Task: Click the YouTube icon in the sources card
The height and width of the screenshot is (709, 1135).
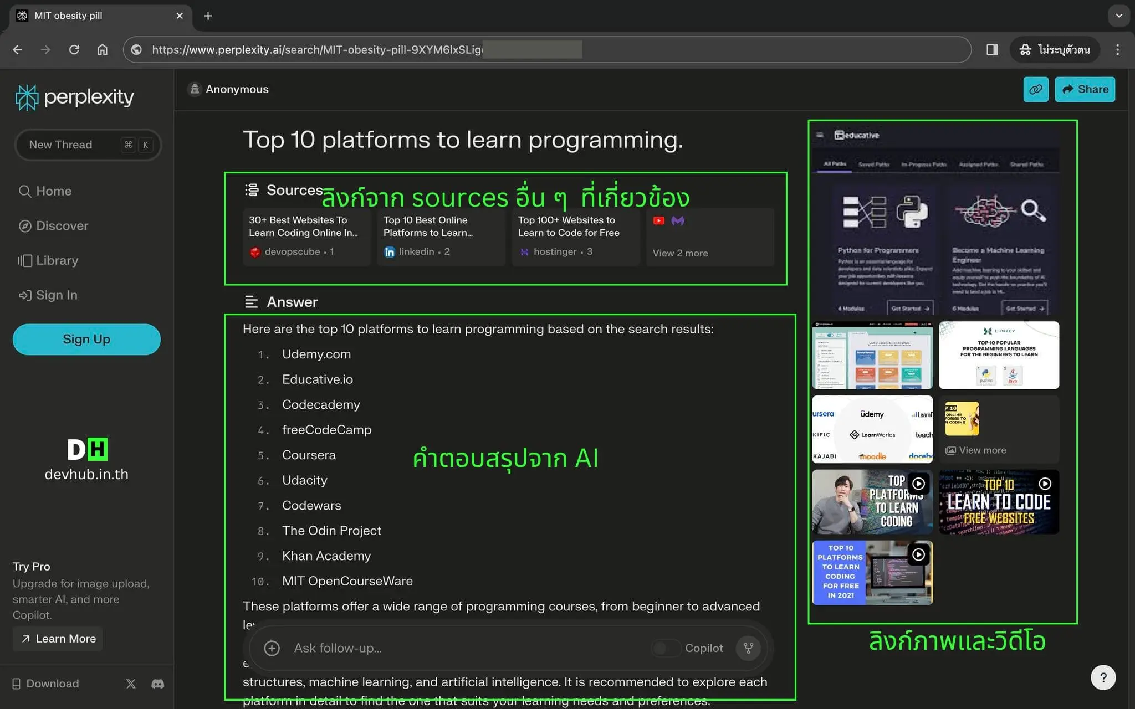Action: coord(658,220)
